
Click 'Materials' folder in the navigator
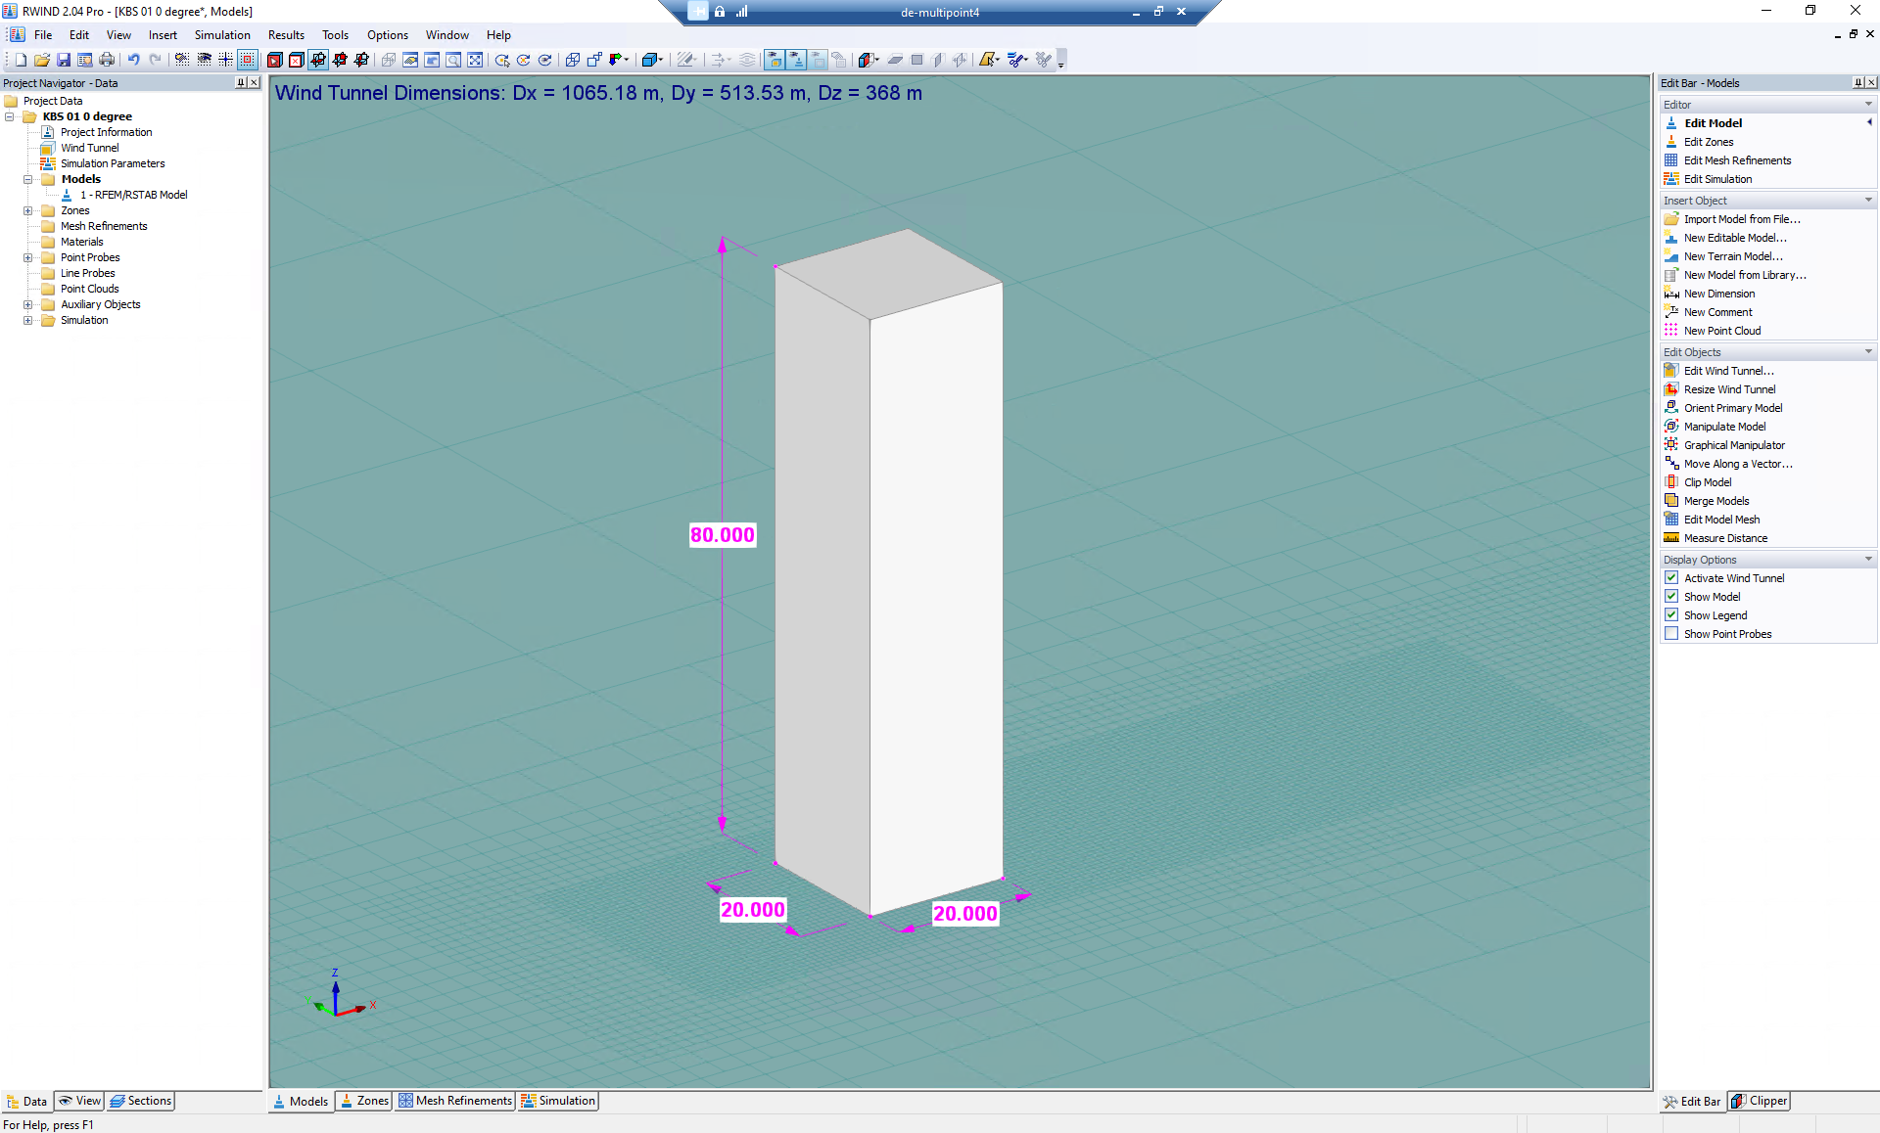[x=81, y=242]
